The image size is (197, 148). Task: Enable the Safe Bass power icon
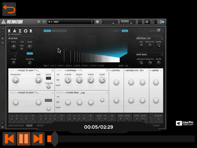[162, 54]
